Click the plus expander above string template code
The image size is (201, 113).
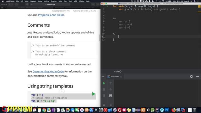pyautogui.click(x=62, y=91)
